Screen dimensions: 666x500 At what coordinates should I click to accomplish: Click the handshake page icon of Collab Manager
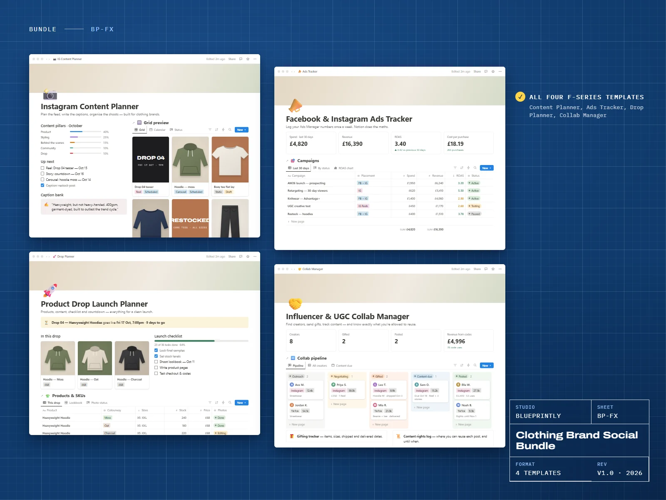[295, 303]
